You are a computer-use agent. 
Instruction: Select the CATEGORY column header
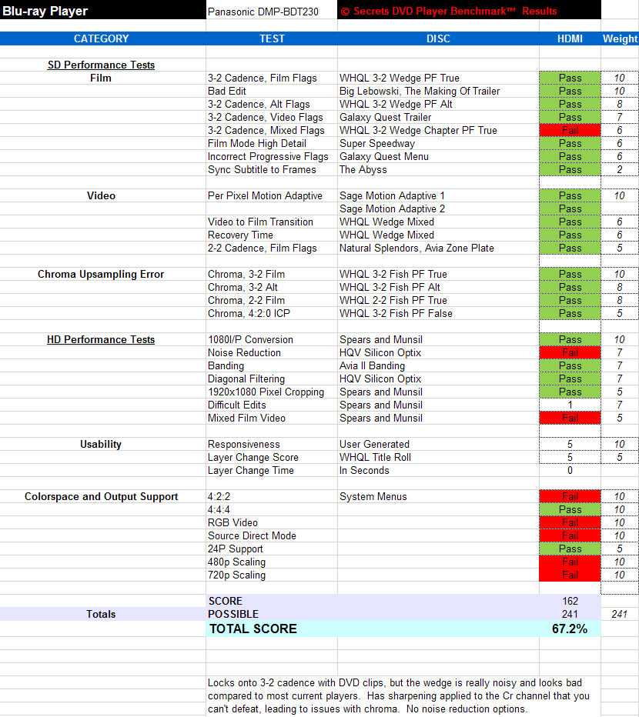point(101,39)
